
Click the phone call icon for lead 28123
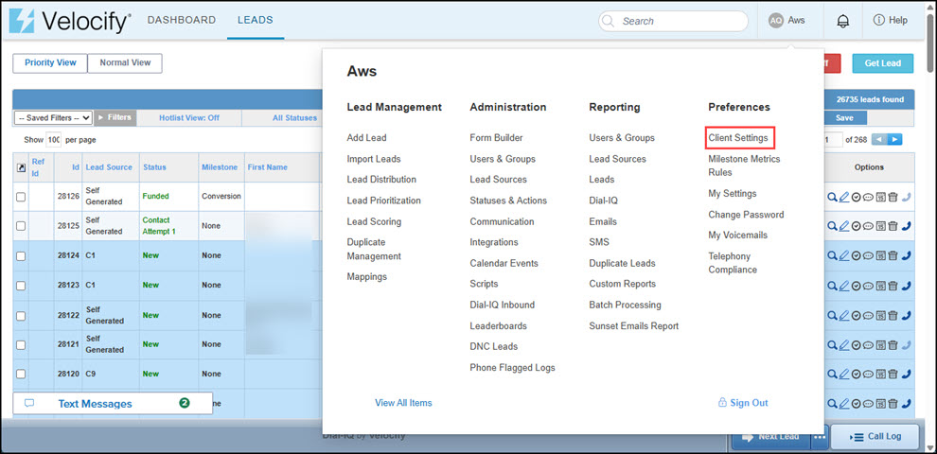coord(907,286)
